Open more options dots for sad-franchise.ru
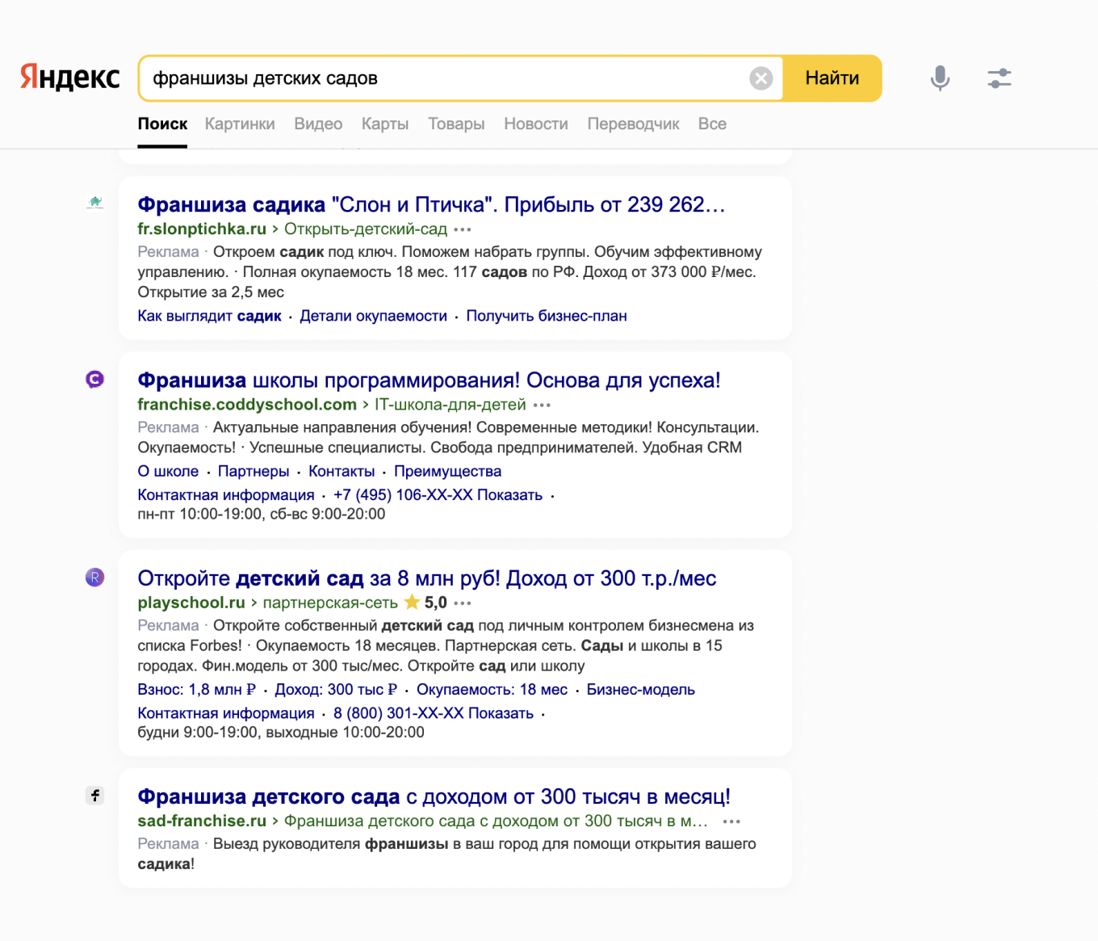The height and width of the screenshot is (941, 1098). coord(731,821)
